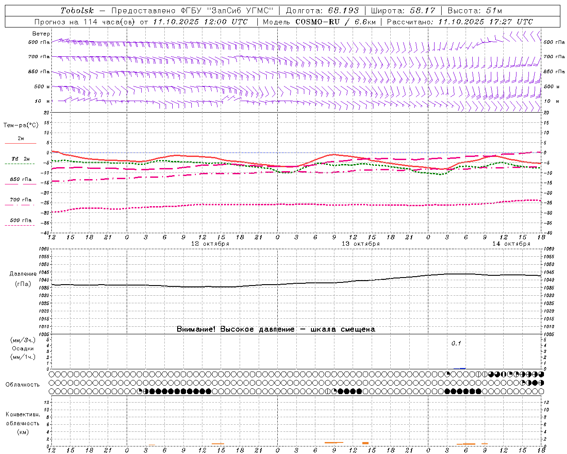Click the pink dotted line sample under legend "500 гПа"
Viewport: 567px width, 454px height.
[20, 226]
